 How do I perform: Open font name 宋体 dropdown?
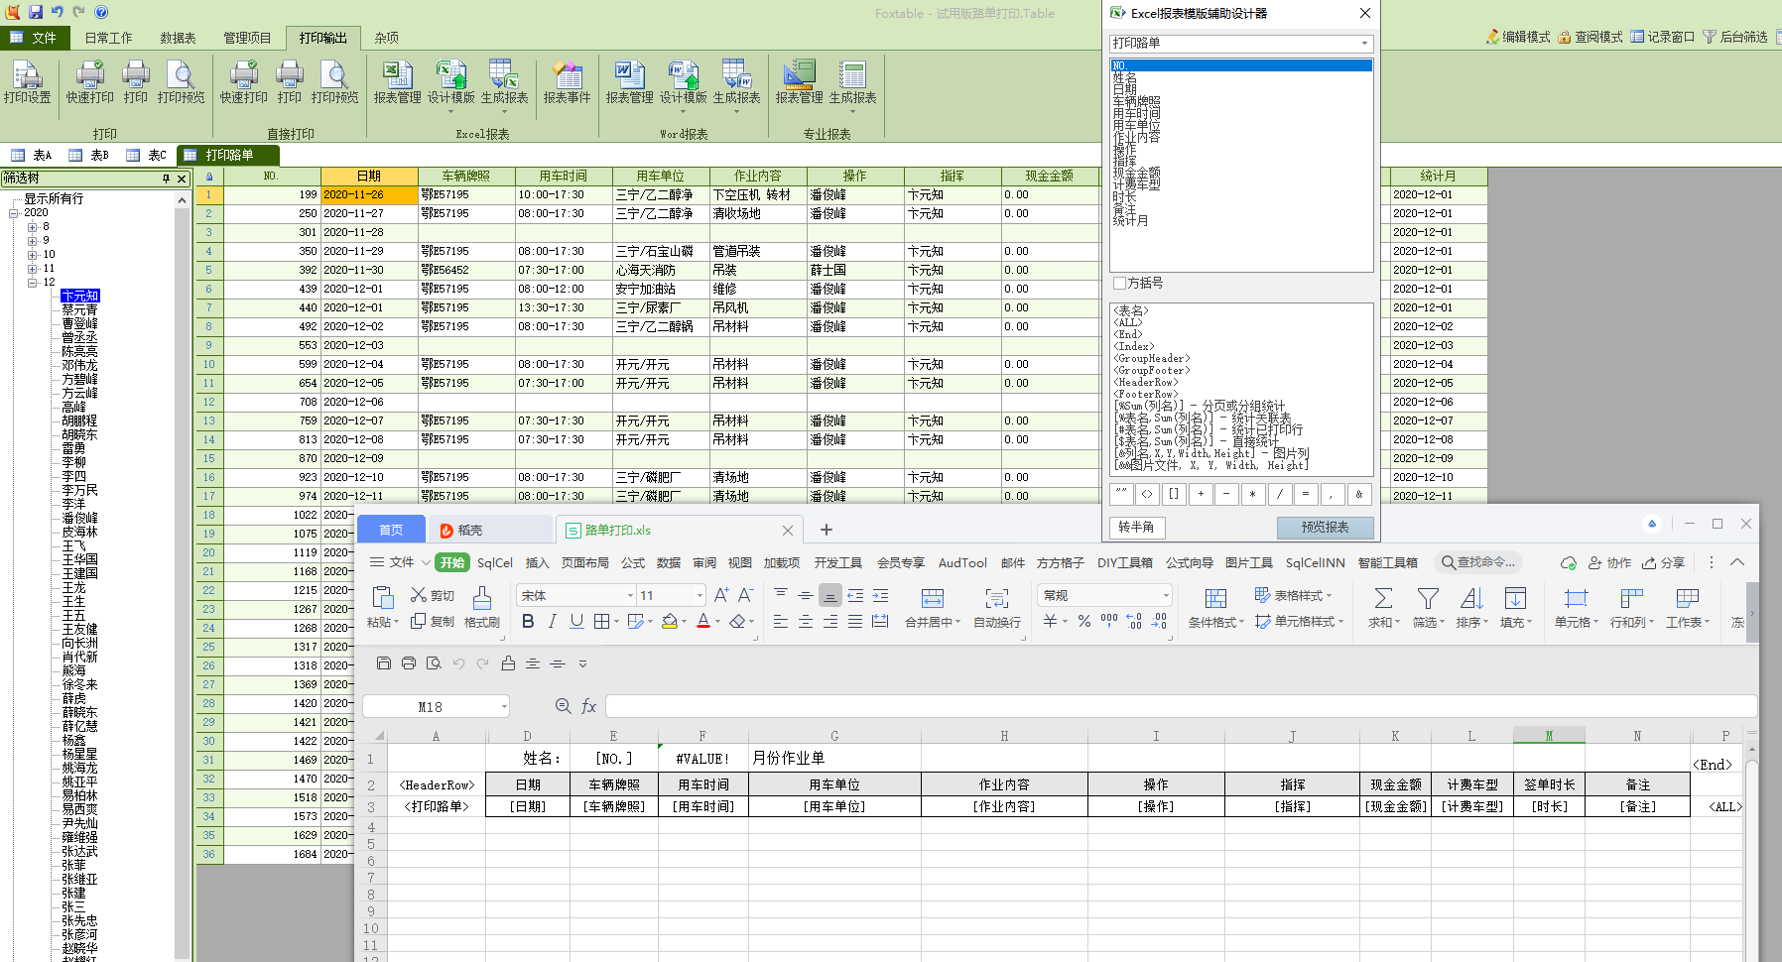pyautogui.click(x=630, y=595)
